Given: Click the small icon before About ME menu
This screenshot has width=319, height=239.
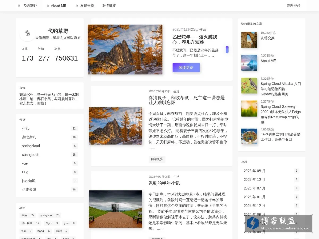Looking at the screenshot, I should (x=48, y=6).
